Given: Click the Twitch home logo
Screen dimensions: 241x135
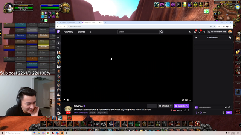Looking at the screenshot, I should click(58, 31).
